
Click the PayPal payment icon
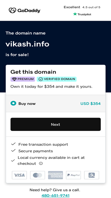coord(73,175)
